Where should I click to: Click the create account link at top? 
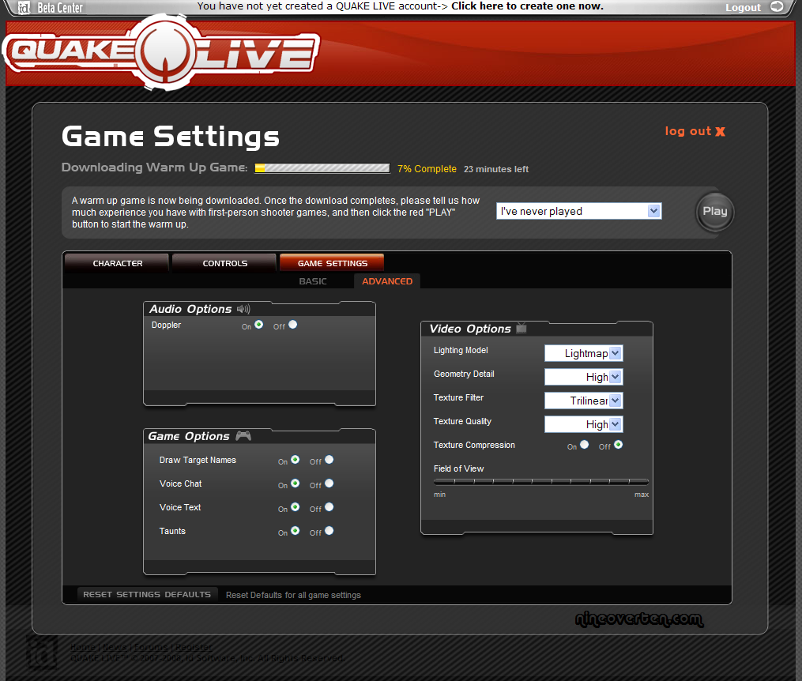point(527,6)
